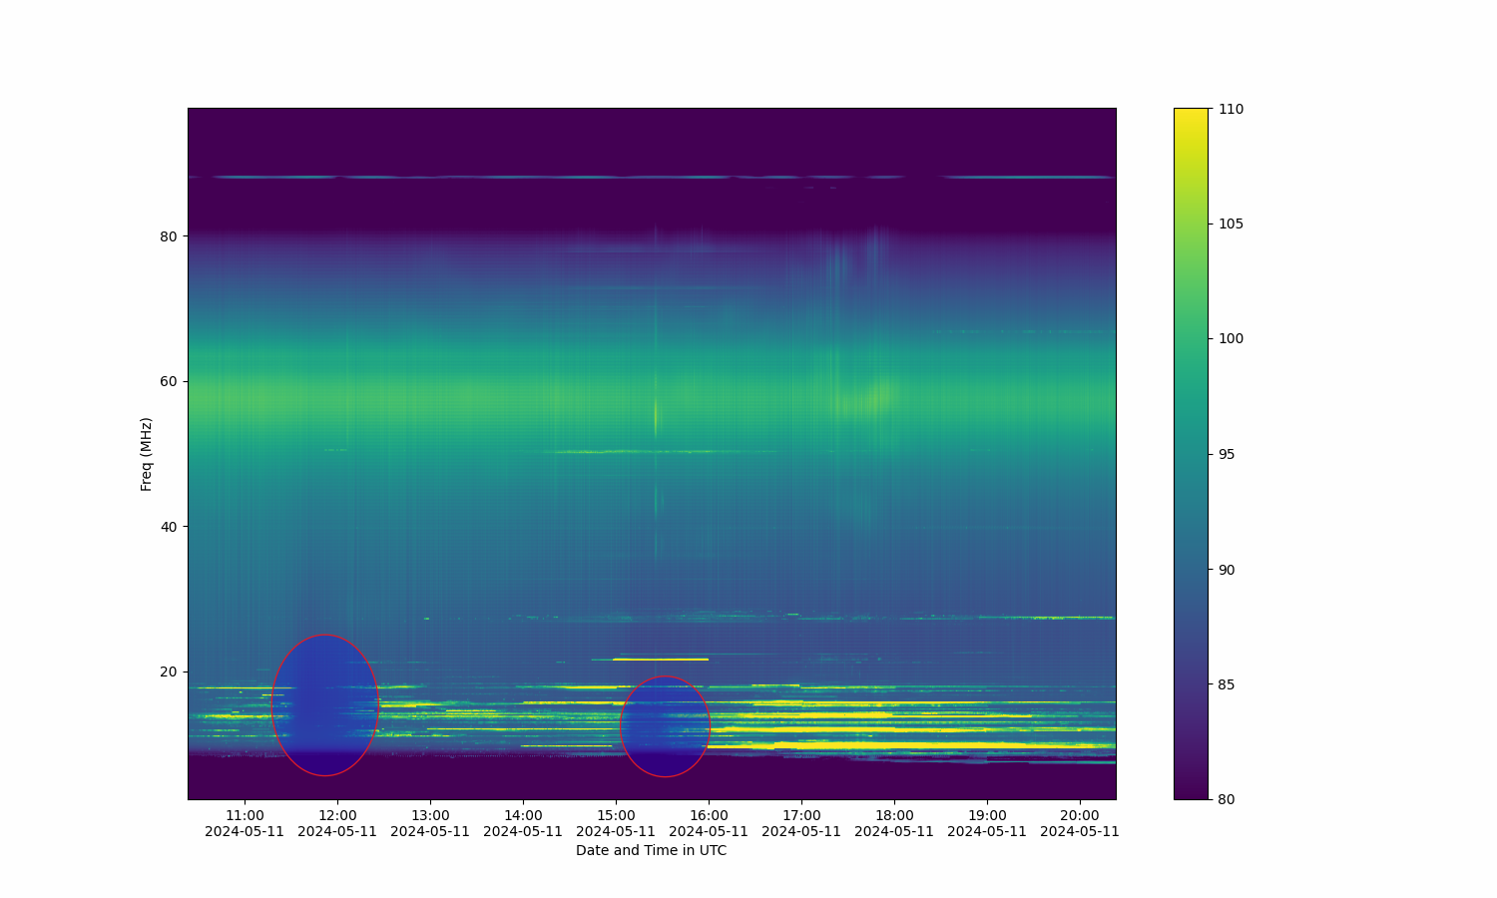1497x898 pixels.
Task: Click the 'Date and Time in UTC' x-axis label
Action: coord(651,851)
